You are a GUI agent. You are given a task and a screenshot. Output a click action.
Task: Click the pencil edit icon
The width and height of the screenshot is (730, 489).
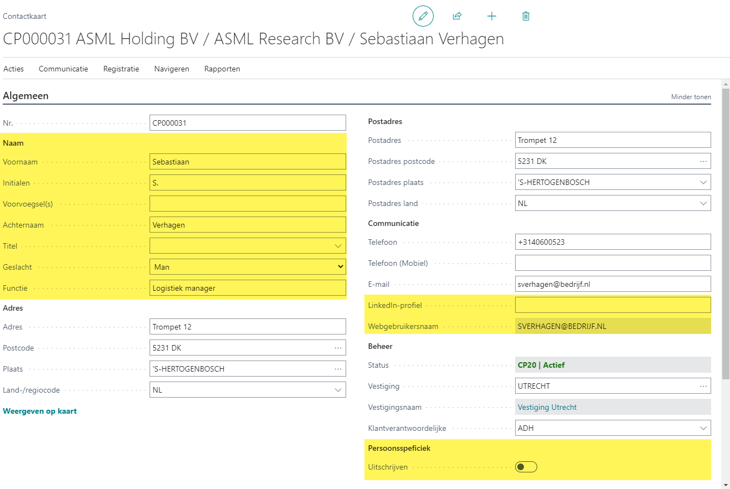pyautogui.click(x=423, y=16)
